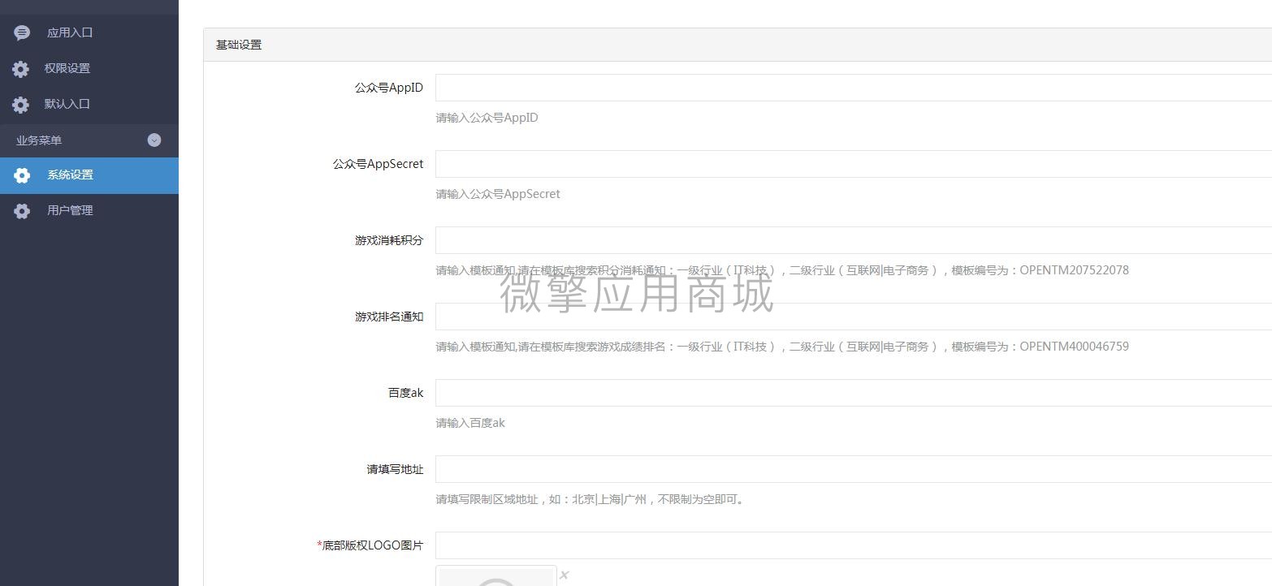Click the hint text 请输入百度ak
Image resolution: width=1272 pixels, height=586 pixels.
(x=470, y=423)
